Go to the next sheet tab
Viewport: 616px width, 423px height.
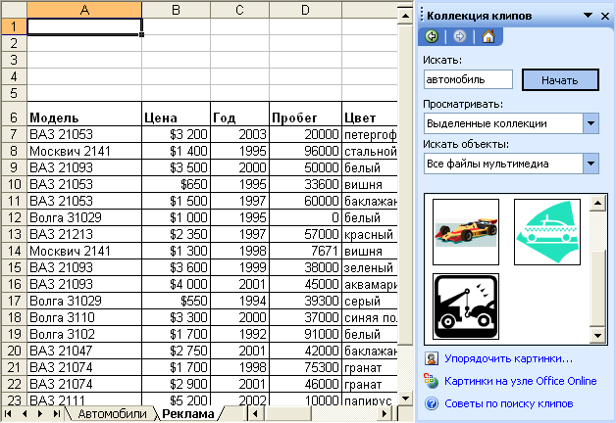coord(40,413)
